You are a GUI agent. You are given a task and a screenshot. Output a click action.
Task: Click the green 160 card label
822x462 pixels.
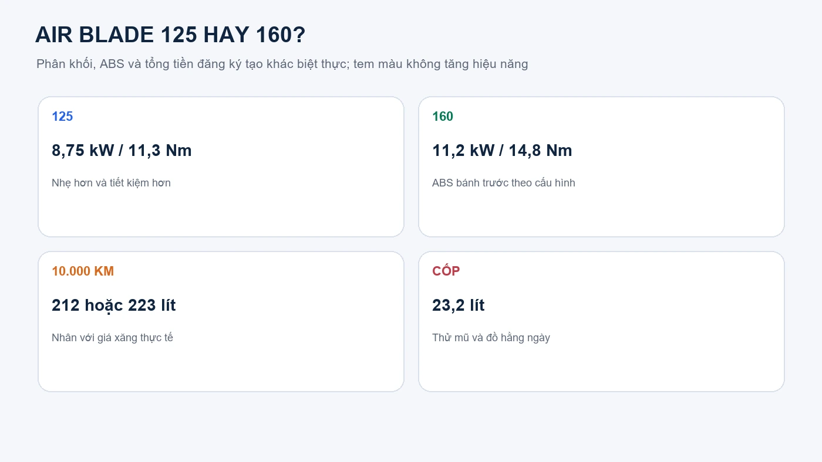[x=443, y=116]
